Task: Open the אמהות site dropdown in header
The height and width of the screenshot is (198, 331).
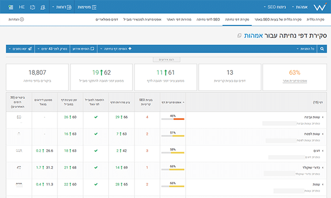Action: [300, 7]
